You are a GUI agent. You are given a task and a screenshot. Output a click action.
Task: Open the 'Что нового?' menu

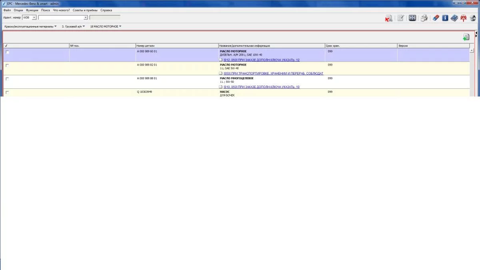[x=61, y=10]
